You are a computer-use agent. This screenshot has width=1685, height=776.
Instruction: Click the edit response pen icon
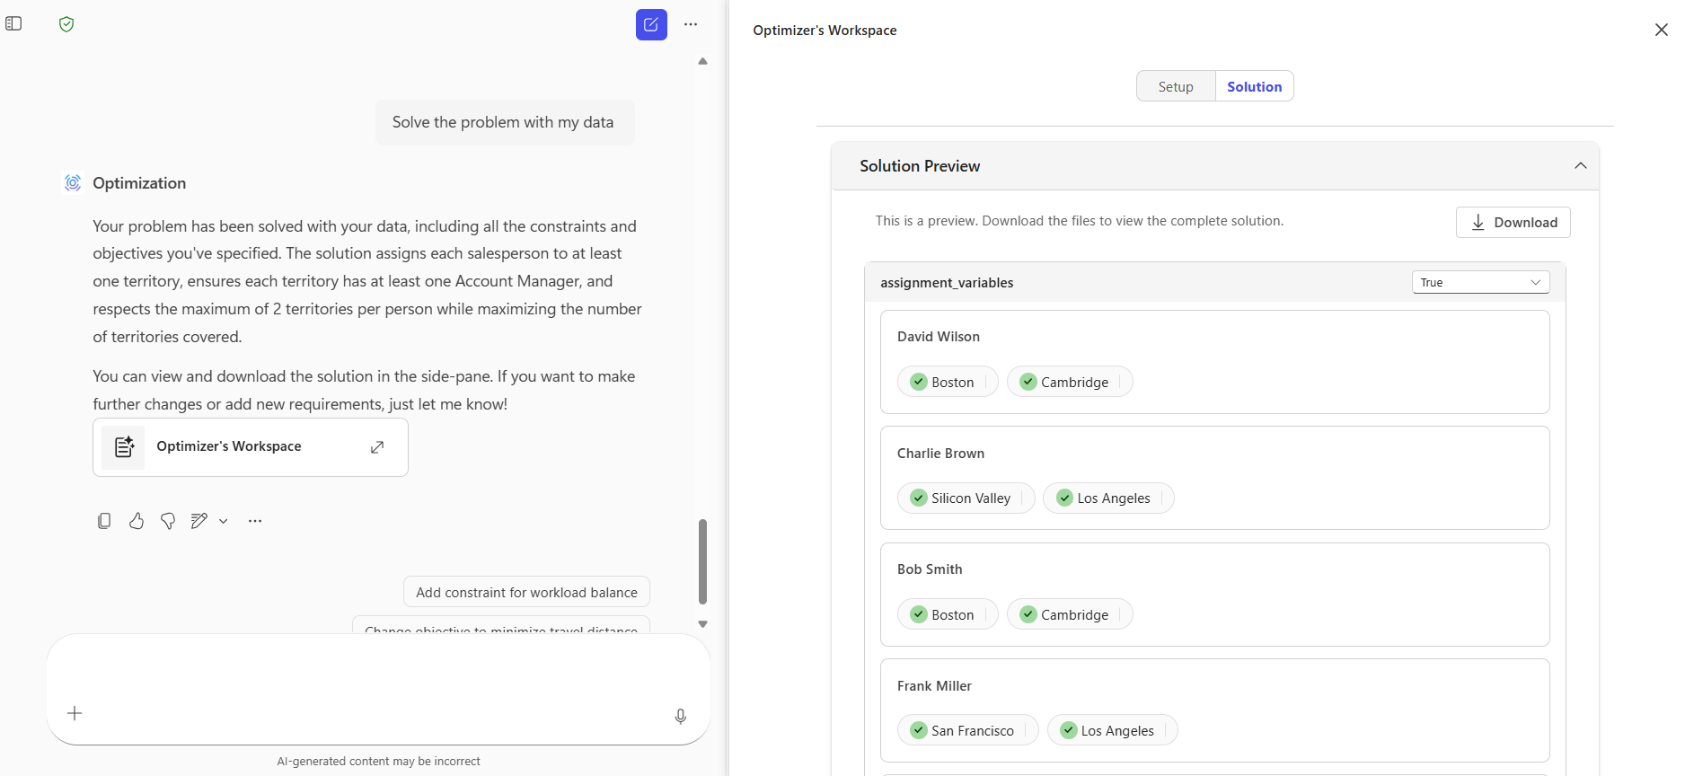199,521
